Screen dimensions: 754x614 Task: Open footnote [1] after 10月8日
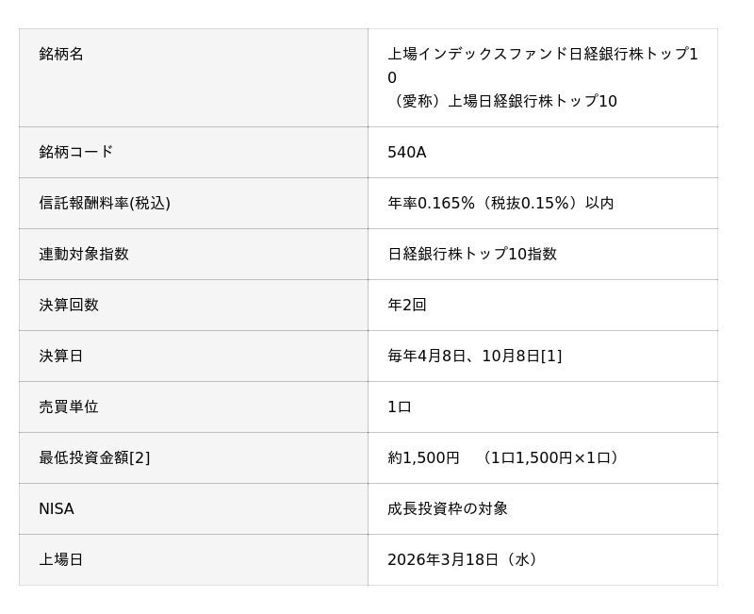click(x=551, y=356)
